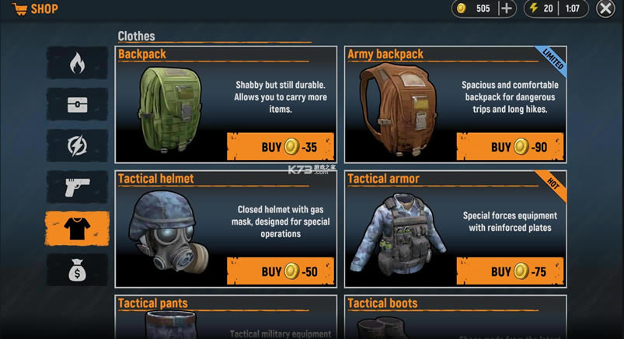This screenshot has height=339, width=624.
Task: Open the Tactical boots item card
Action: 455,317
